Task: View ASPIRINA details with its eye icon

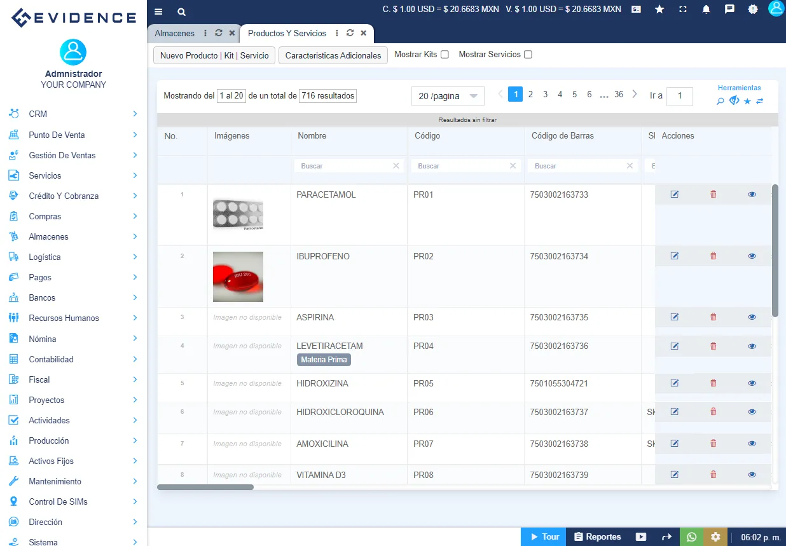Action: tap(752, 317)
